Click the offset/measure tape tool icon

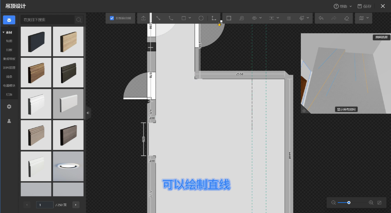[241, 18]
